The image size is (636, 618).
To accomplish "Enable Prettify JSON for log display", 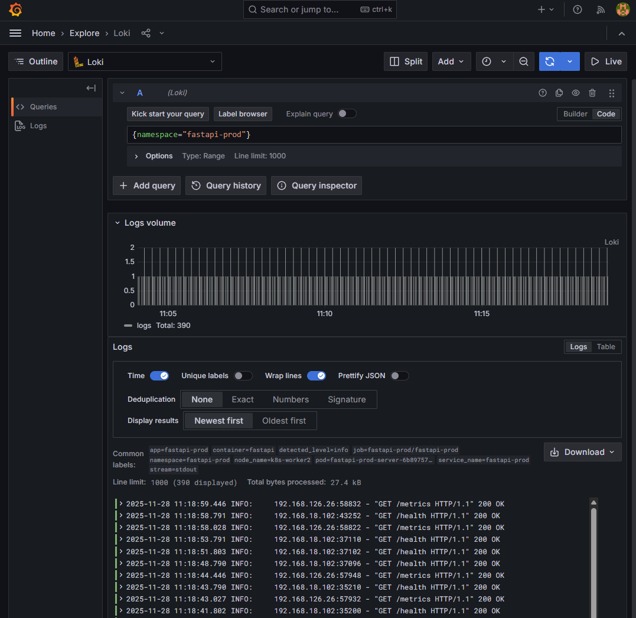I will 399,376.
